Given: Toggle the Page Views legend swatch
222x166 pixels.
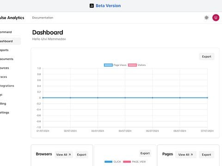Looking at the screenshot, I should (108, 65).
